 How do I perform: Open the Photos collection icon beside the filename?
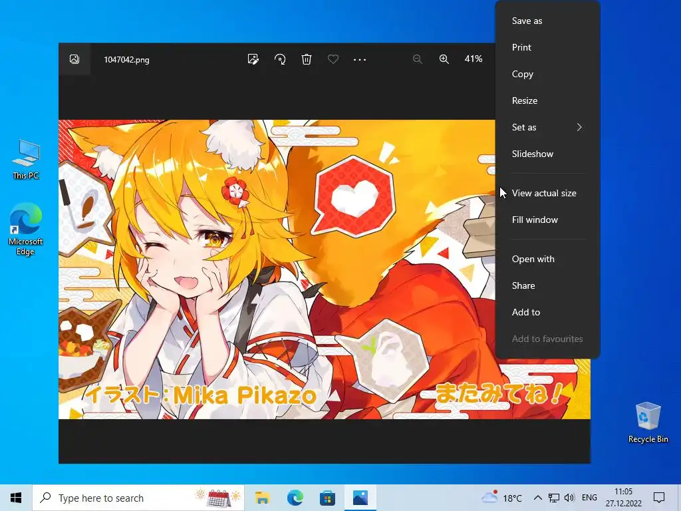74,59
